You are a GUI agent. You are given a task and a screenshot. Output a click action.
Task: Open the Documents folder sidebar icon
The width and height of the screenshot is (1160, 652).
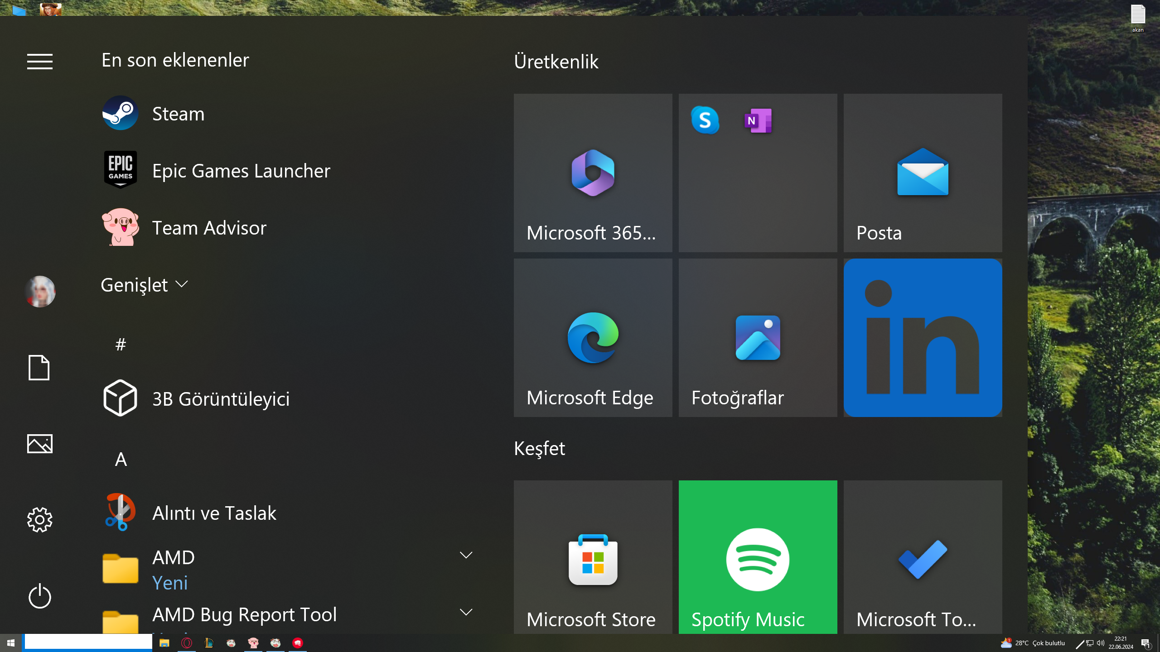[39, 367]
